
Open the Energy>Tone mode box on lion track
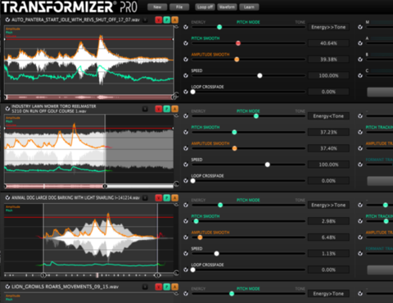[x=328, y=294]
